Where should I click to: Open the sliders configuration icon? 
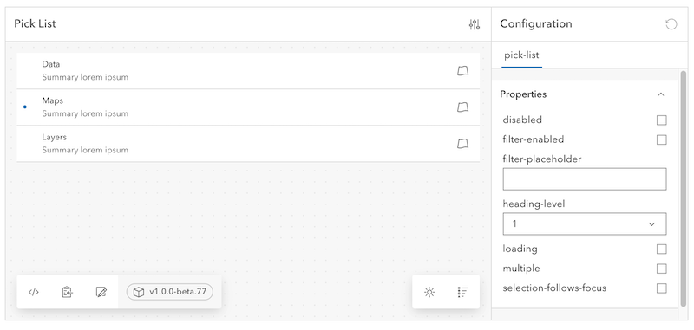(474, 24)
